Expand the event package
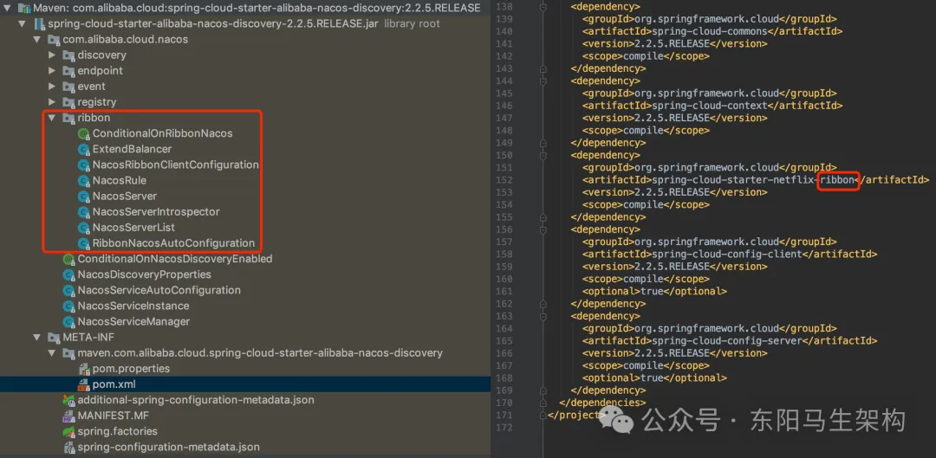This screenshot has width=936, height=458. pos(52,87)
